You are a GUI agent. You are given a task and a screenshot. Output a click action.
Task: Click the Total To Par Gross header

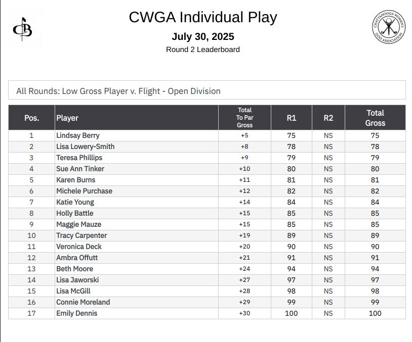[244, 118]
